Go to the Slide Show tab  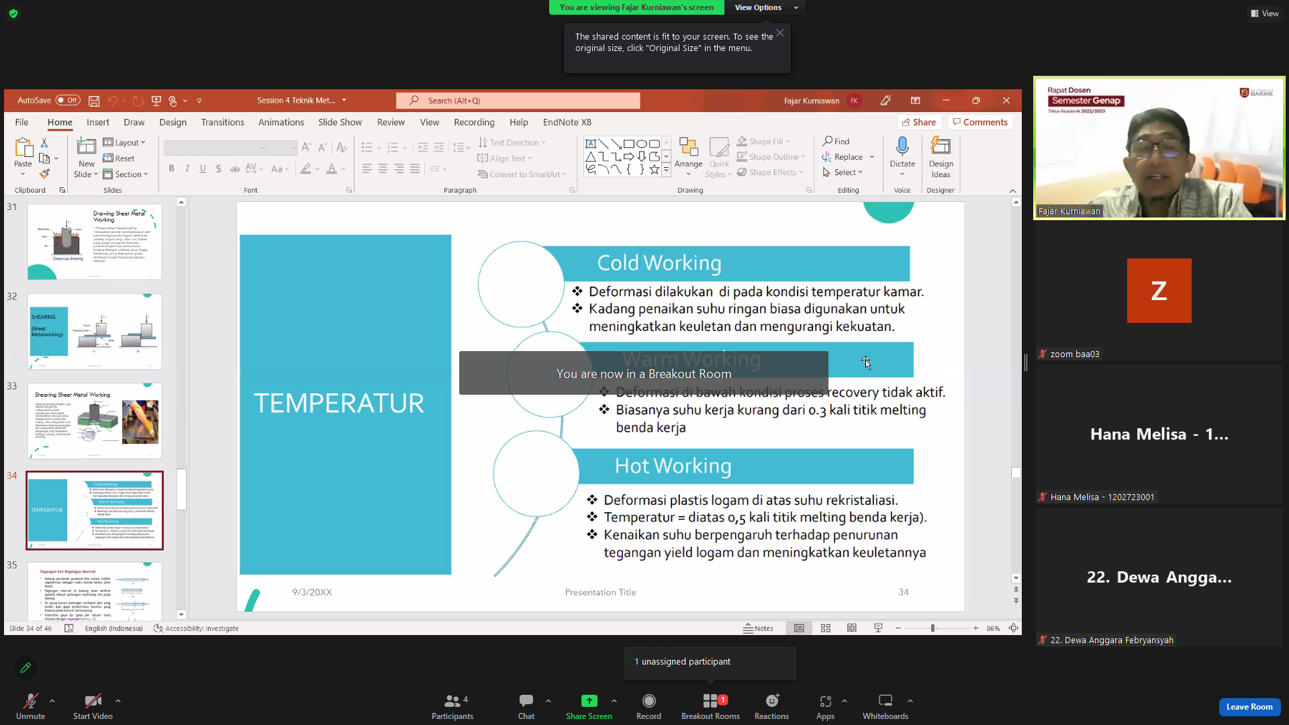[x=340, y=122]
